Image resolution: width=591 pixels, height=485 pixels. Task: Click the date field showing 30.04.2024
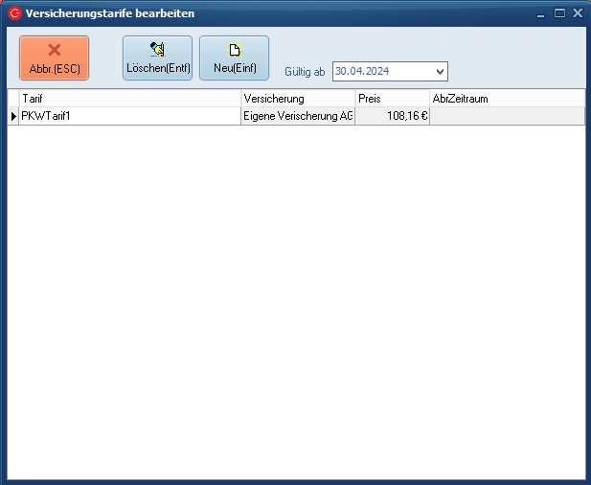pyautogui.click(x=381, y=72)
